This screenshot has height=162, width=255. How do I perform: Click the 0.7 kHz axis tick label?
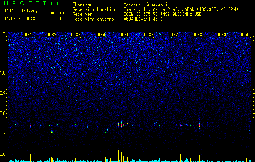4,134
